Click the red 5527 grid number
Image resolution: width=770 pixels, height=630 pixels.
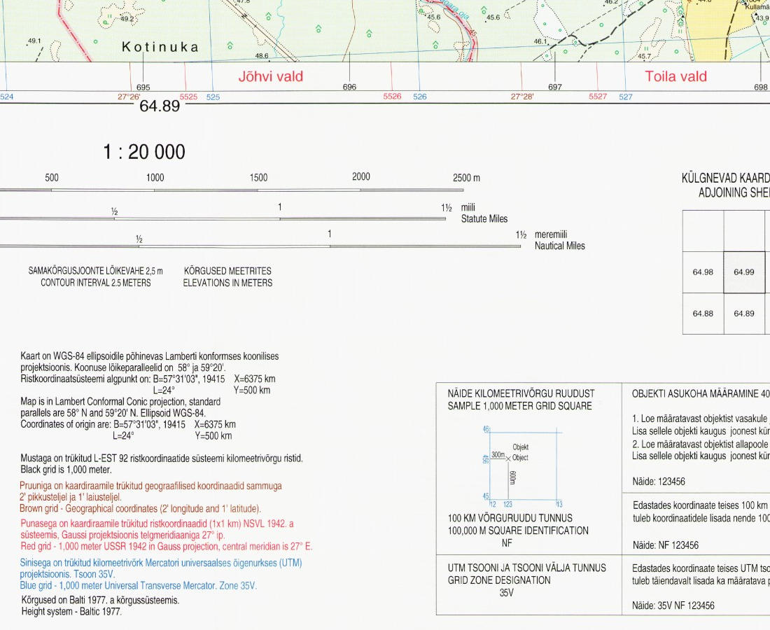tap(598, 96)
